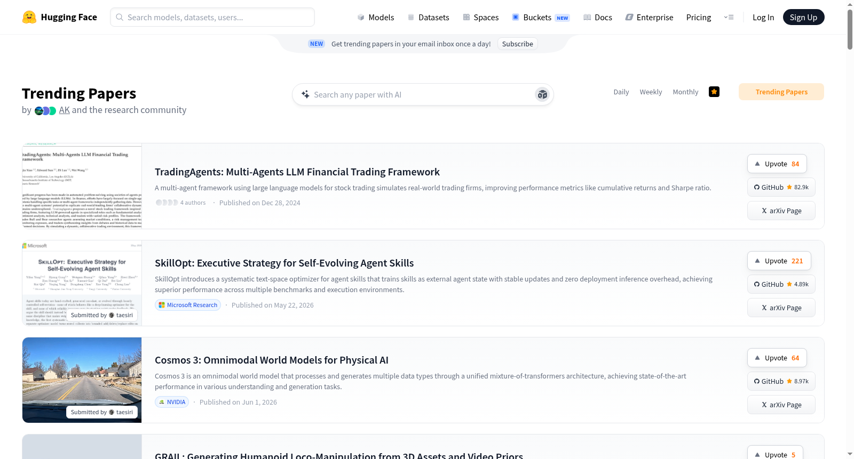Click the cube icon in the AI paper search
Viewport: 854px width, 459px height.
tap(542, 94)
